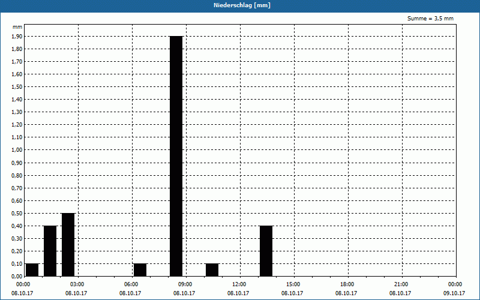
Task: Select the 15:00 time axis label
Action: [x=293, y=284]
